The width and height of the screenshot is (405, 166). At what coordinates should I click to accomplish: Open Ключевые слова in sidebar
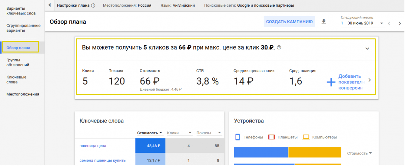click(x=16, y=79)
